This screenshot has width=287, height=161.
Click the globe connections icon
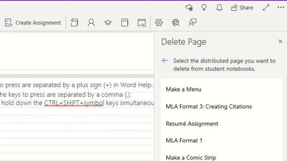point(175,23)
